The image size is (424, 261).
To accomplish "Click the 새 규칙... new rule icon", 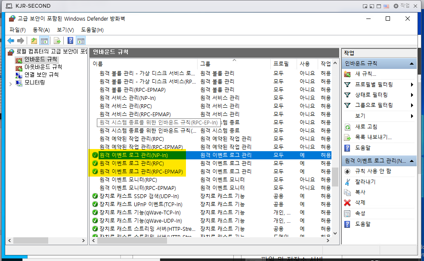I will 347,74.
